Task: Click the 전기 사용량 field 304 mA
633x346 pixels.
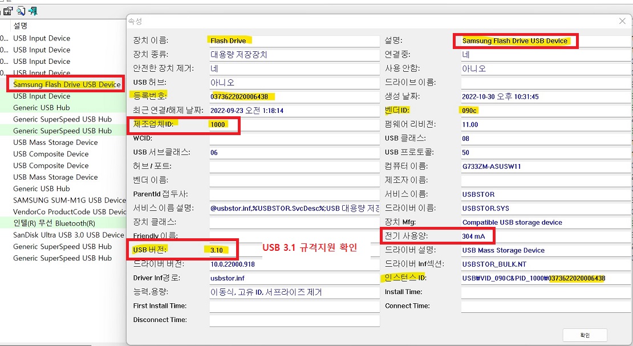Action: coord(546,237)
